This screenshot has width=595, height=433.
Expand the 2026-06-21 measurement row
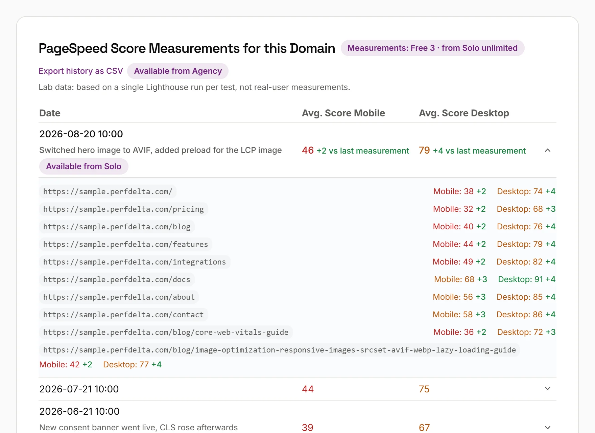(x=548, y=428)
